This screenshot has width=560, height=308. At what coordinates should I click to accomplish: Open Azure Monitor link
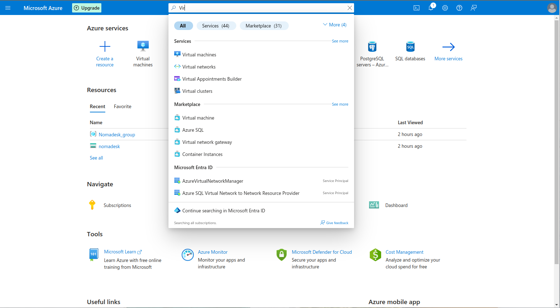(213, 252)
